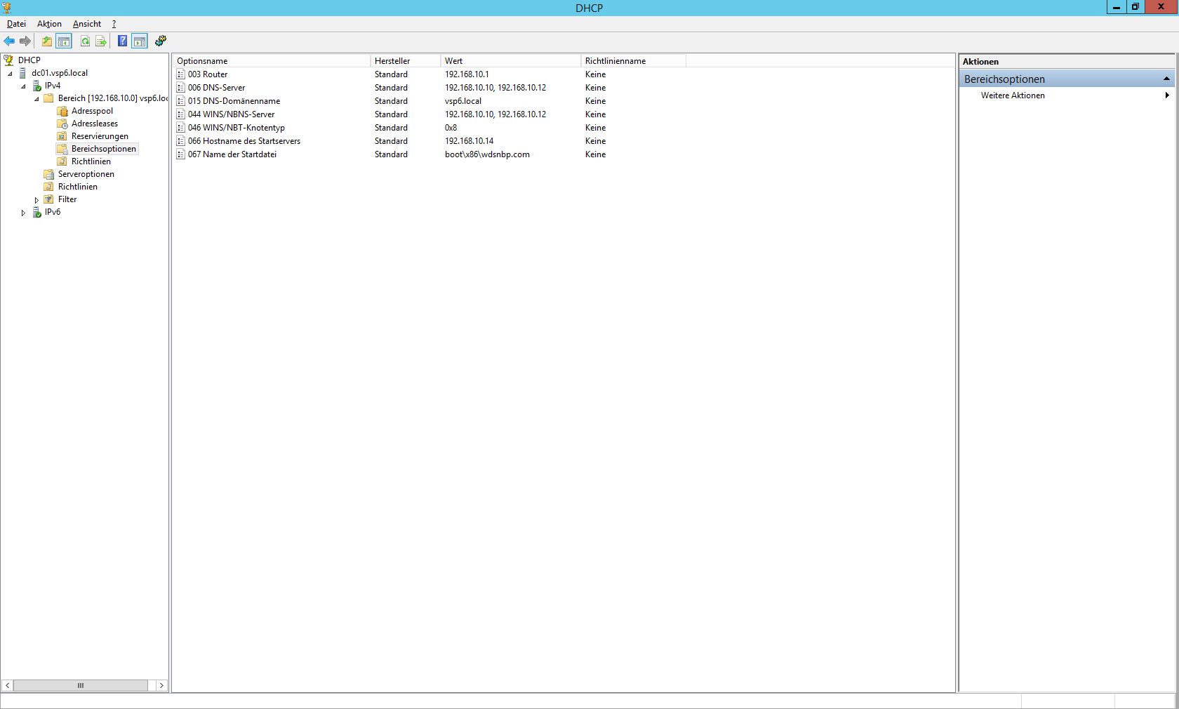Click the Export list toolbar icon
1179x709 pixels.
click(x=101, y=41)
